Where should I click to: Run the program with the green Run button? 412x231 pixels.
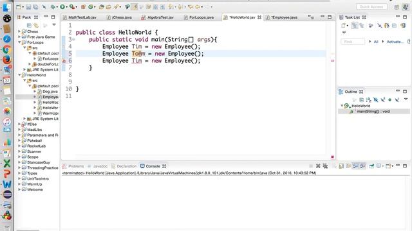tap(62, 7)
